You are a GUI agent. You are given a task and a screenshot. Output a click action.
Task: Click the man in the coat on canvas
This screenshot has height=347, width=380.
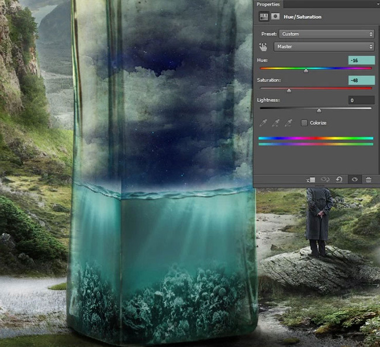tap(319, 222)
